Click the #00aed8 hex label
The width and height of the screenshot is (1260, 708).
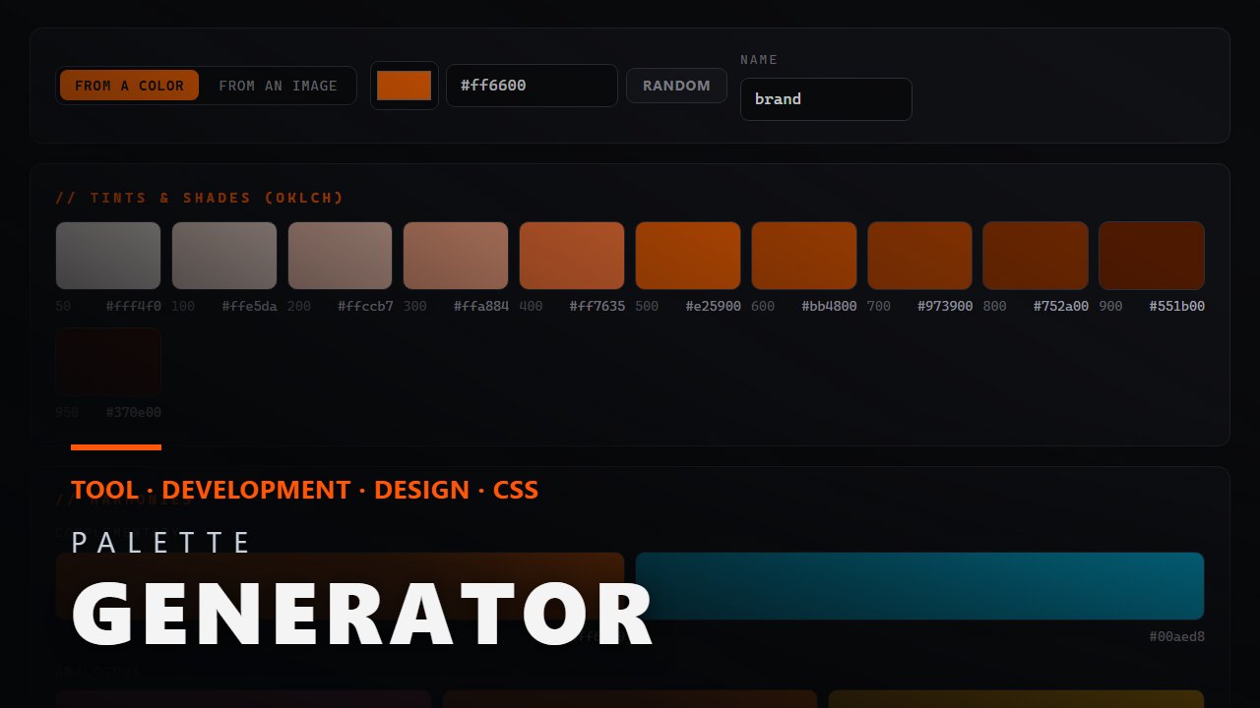click(1176, 636)
